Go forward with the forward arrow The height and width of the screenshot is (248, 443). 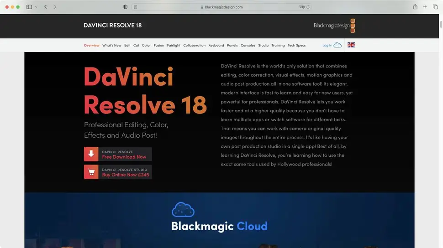tap(55, 7)
